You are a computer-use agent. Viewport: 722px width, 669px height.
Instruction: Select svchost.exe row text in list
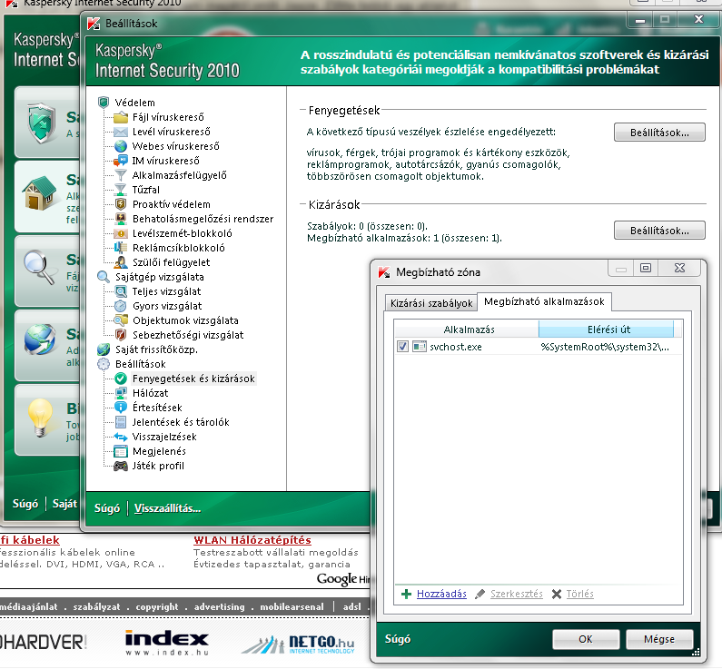click(455, 347)
